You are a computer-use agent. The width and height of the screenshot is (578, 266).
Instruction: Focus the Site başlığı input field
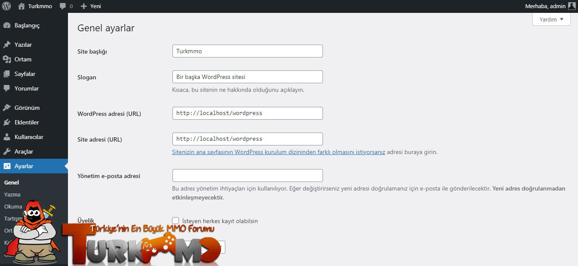[247, 51]
